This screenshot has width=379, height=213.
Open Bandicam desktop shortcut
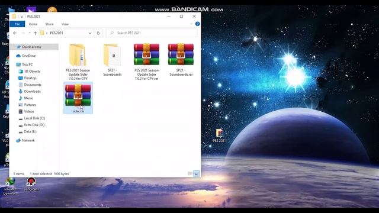pos(31,184)
